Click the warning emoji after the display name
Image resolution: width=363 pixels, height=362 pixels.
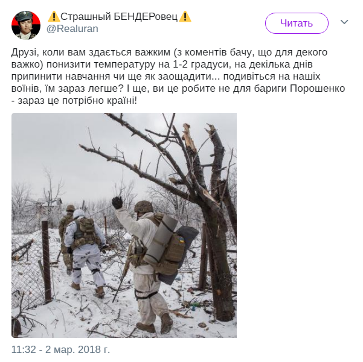point(185,17)
